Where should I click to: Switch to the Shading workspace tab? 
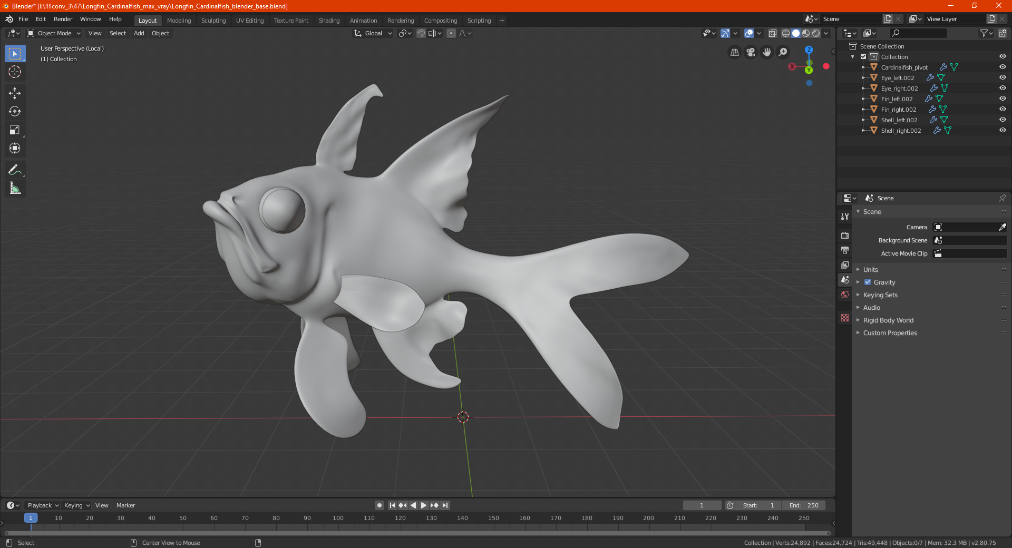pyautogui.click(x=329, y=21)
